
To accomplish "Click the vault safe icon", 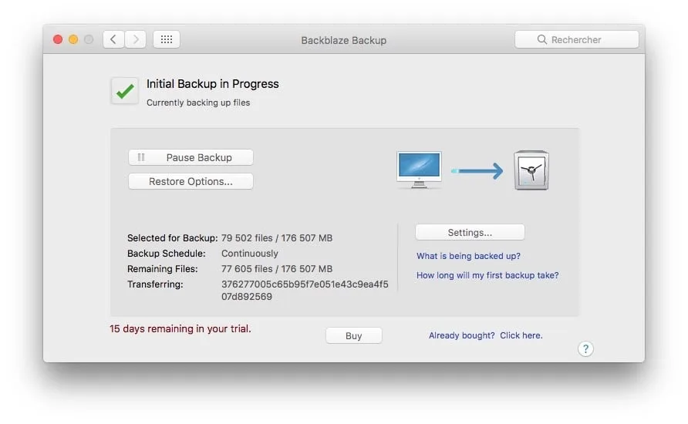I will pyautogui.click(x=531, y=170).
